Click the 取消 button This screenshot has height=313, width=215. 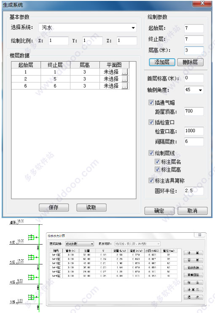point(193,211)
